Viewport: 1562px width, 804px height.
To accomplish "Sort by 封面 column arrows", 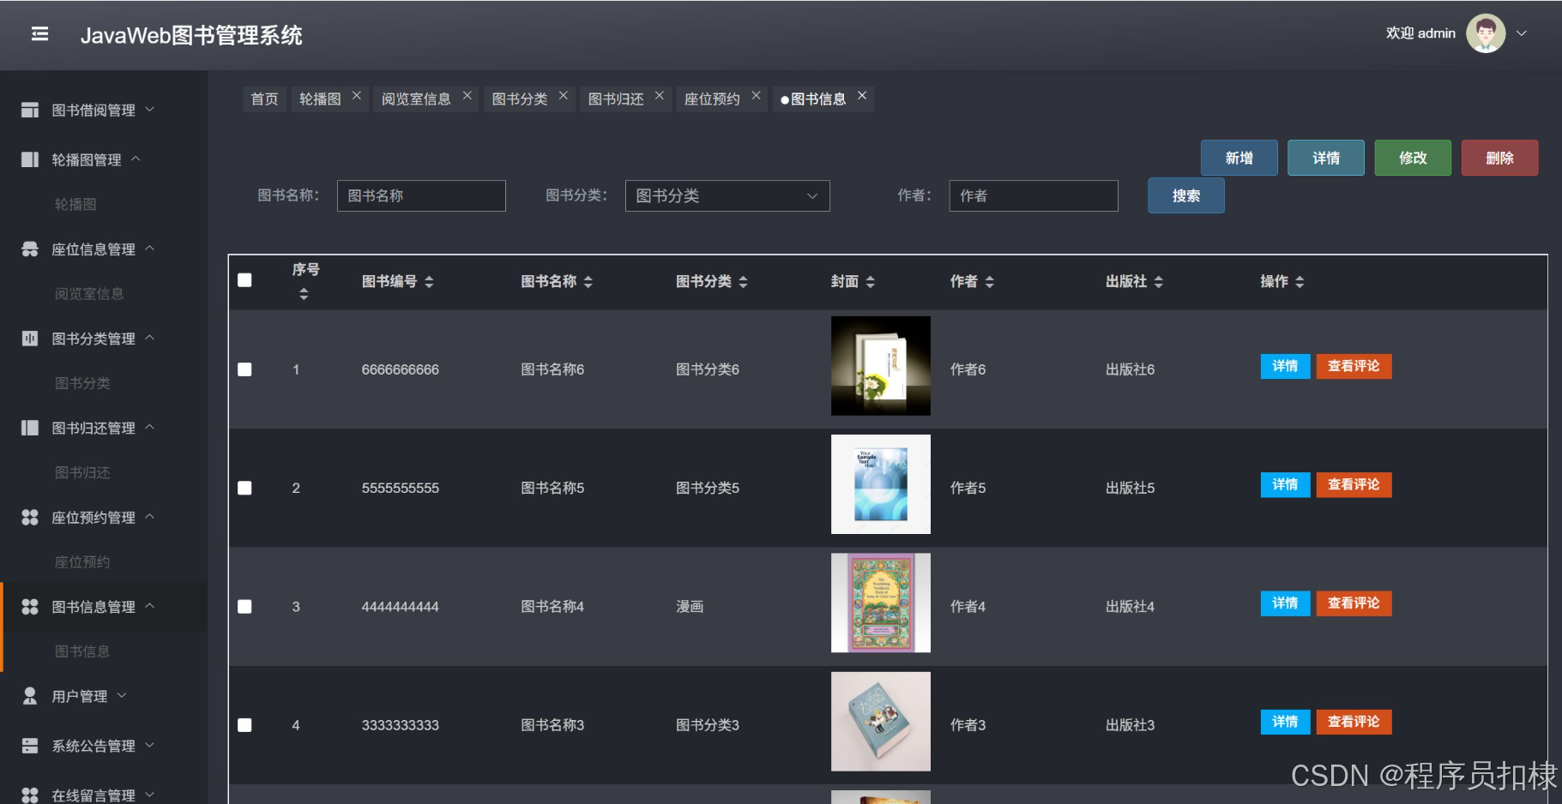I will (870, 282).
